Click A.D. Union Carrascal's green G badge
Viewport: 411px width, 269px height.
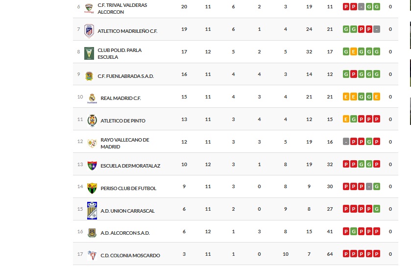coord(376,209)
